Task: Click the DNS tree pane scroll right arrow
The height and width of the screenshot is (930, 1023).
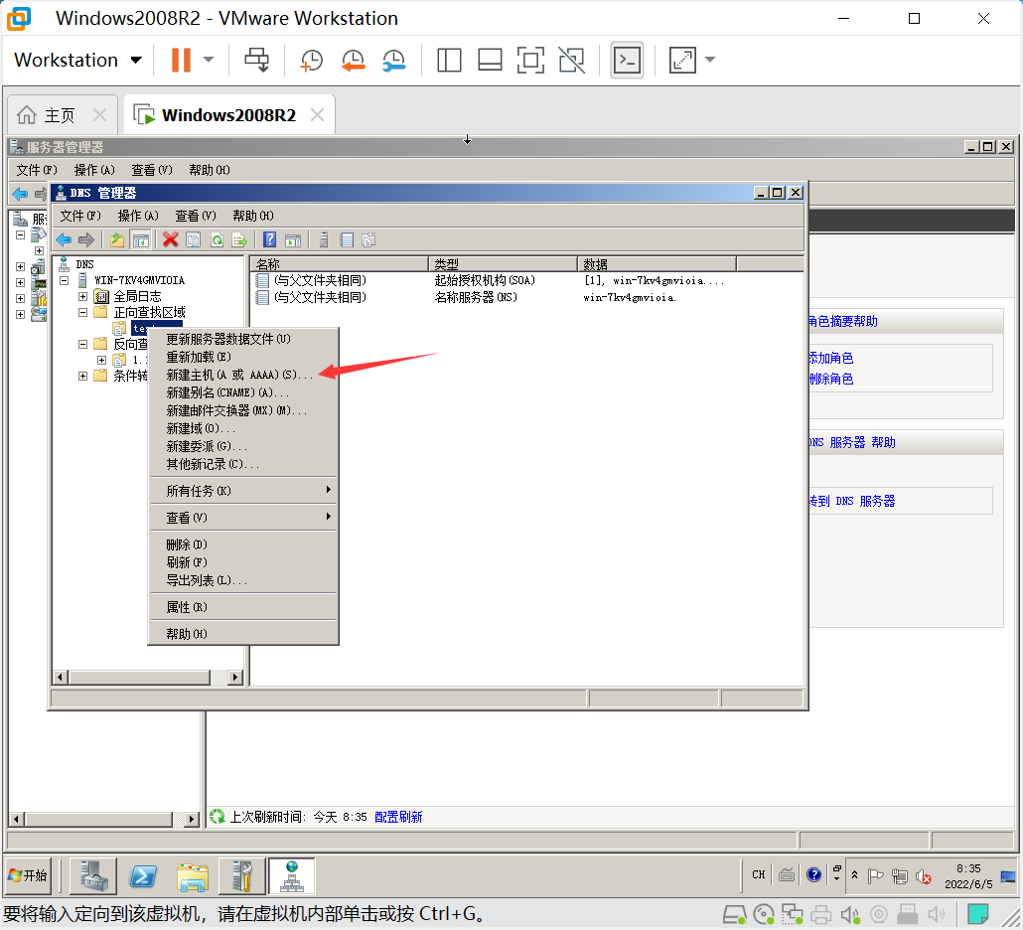Action: [234, 678]
